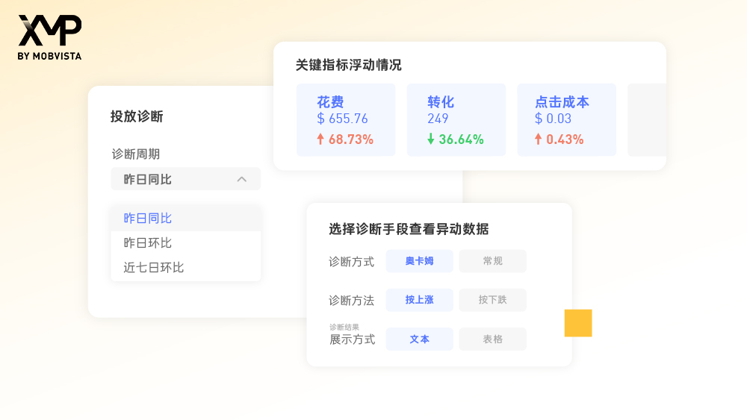Set result display to 表格
Viewport: 747px width, 420px height.
[492, 339]
